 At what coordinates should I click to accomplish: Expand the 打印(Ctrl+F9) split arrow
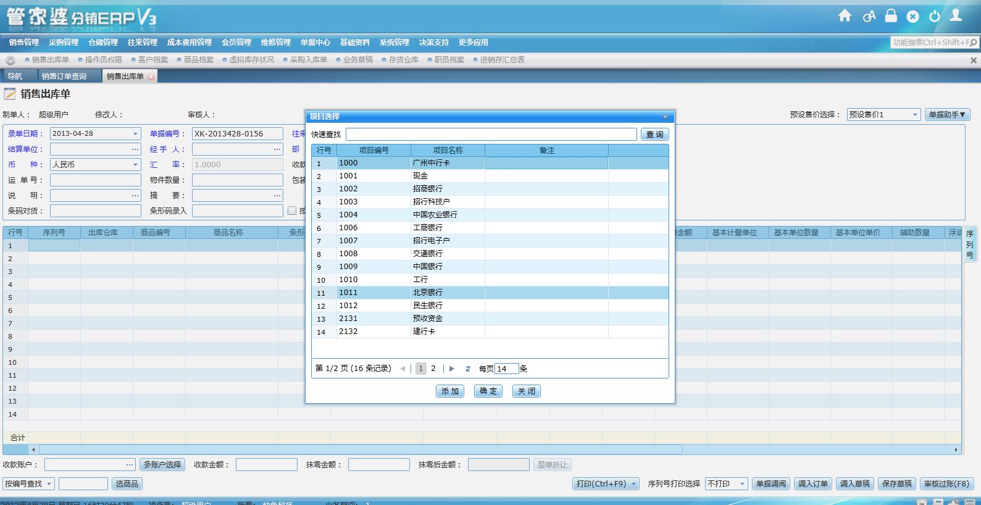633,484
